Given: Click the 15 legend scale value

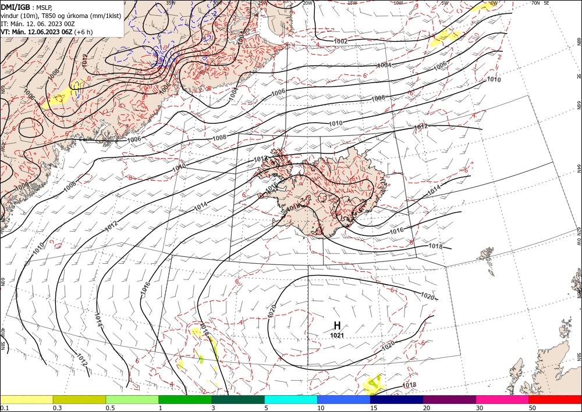Looking at the screenshot, I should [374, 408].
